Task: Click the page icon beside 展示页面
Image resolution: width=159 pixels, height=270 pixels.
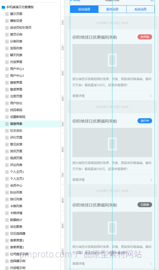Action: pos(7,14)
